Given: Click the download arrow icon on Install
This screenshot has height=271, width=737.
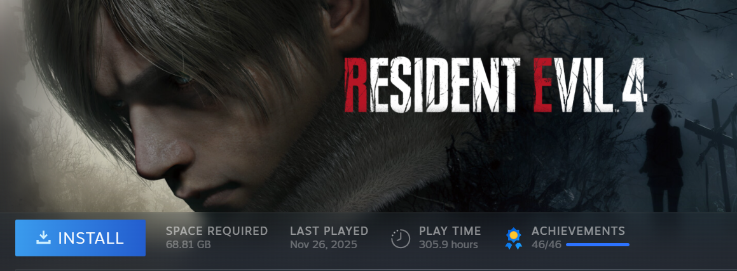Looking at the screenshot, I should coord(43,238).
